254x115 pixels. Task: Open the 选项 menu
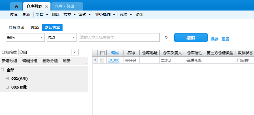126,15
